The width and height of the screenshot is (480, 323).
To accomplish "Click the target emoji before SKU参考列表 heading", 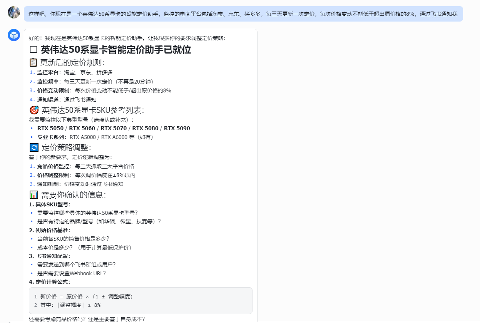I will pos(34,110).
